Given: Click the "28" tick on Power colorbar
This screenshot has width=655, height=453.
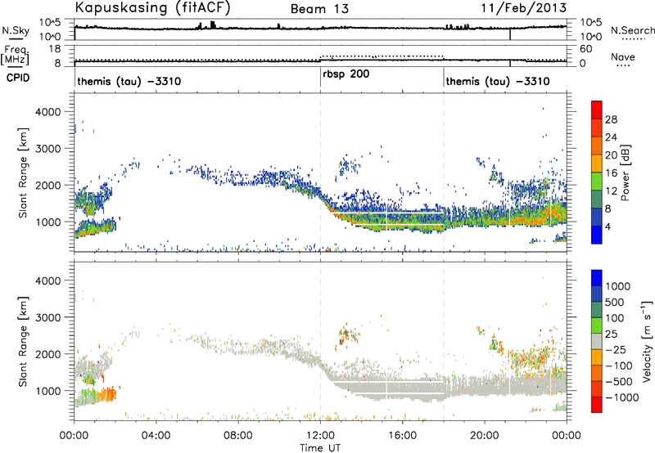Looking at the screenshot, I should coord(611,119).
